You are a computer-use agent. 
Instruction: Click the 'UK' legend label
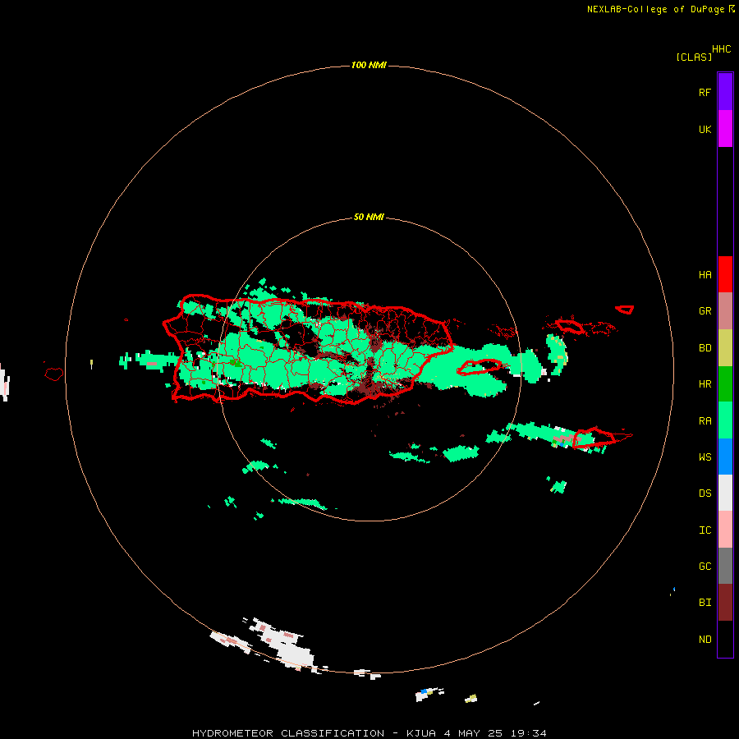[x=705, y=129]
